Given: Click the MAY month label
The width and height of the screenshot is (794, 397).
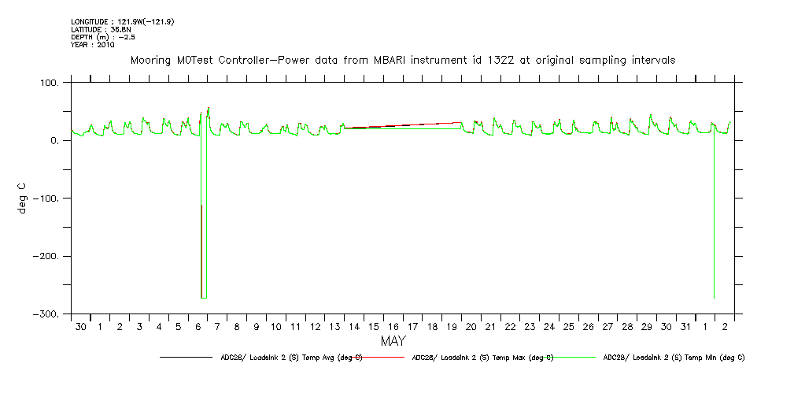Looking at the screenshot, I should click(x=393, y=341).
